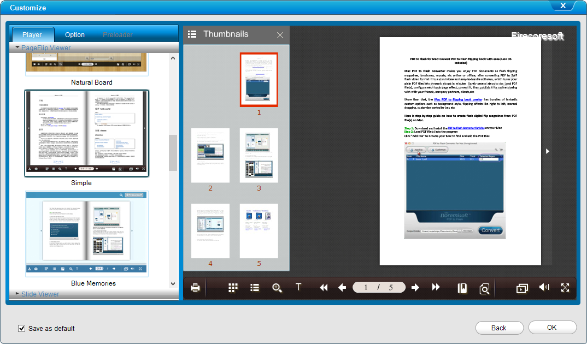Click the Convert button in page preview
The height and width of the screenshot is (344, 587).
490,230
